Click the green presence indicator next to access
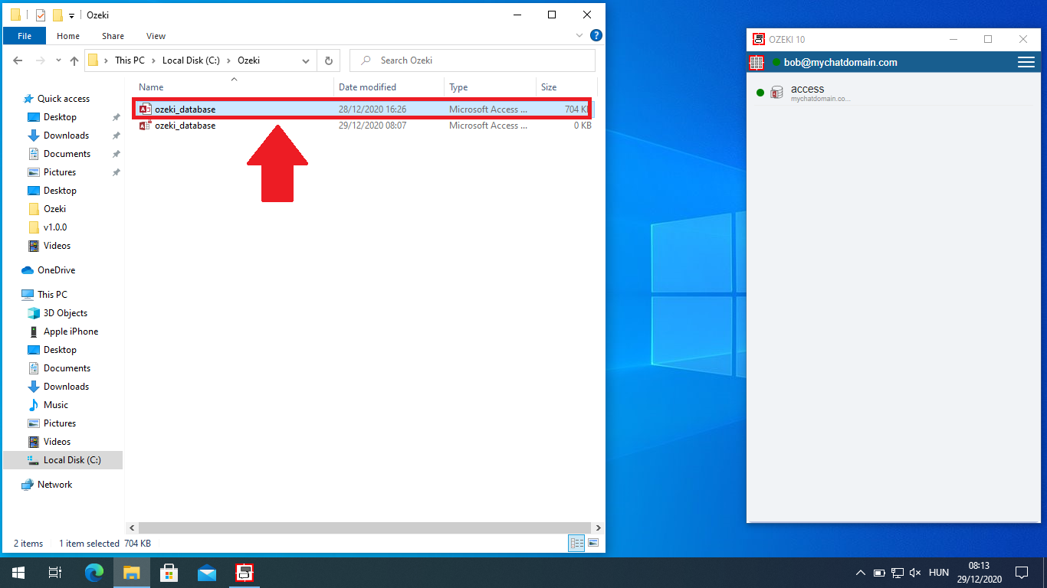1047x588 pixels. coord(760,91)
